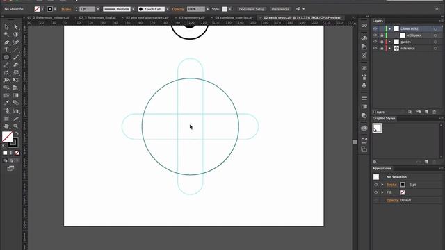Click the Opacity label in control bar
This screenshot has height=250, width=445.
point(178,9)
